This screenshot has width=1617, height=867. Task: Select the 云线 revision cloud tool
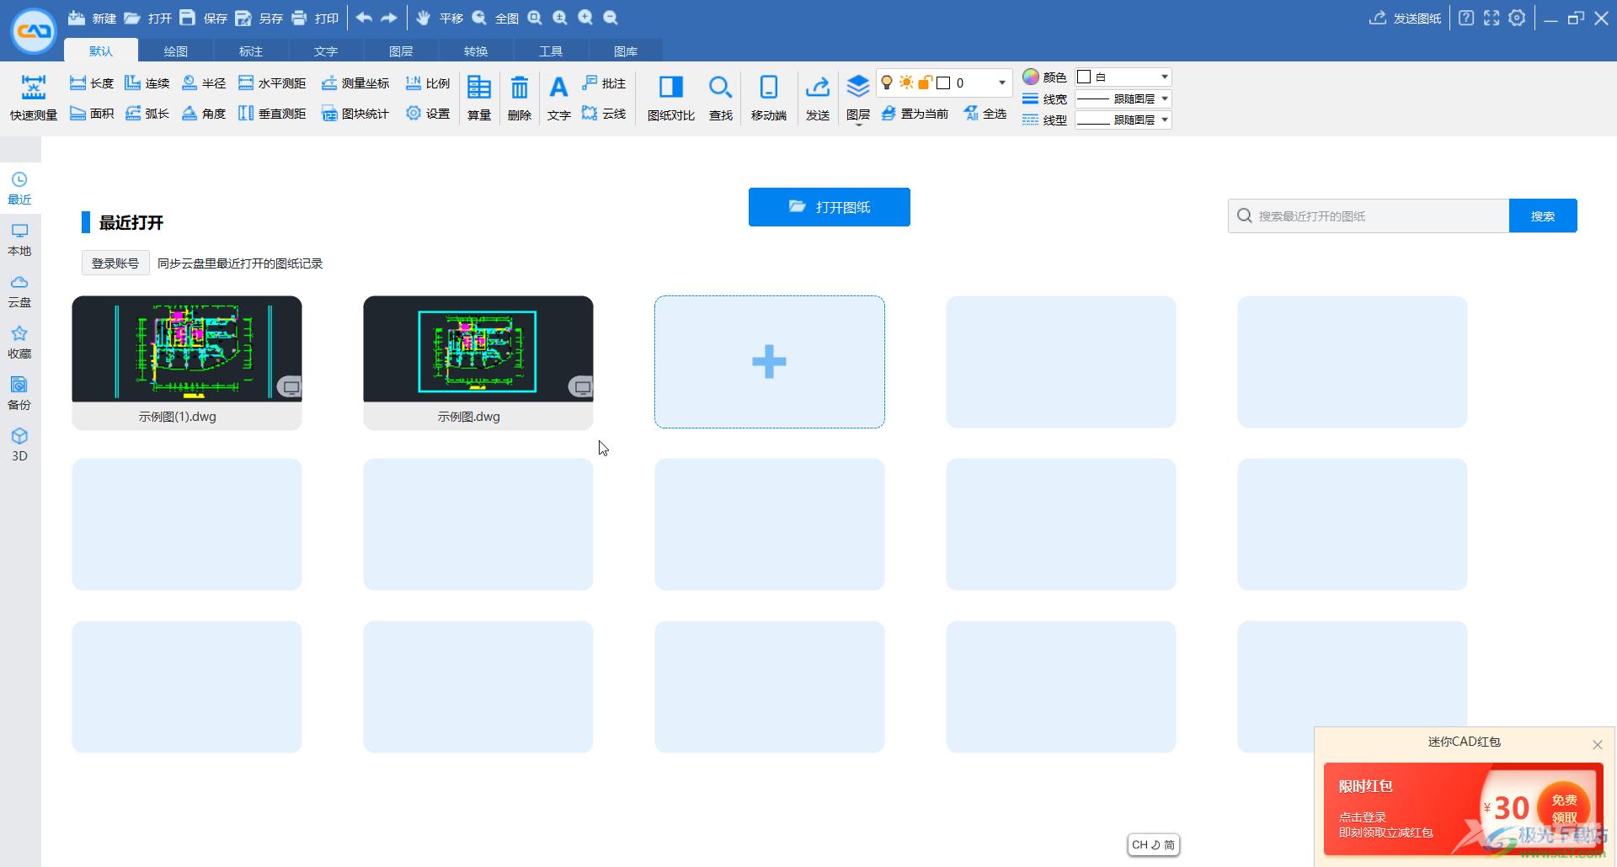pos(604,114)
